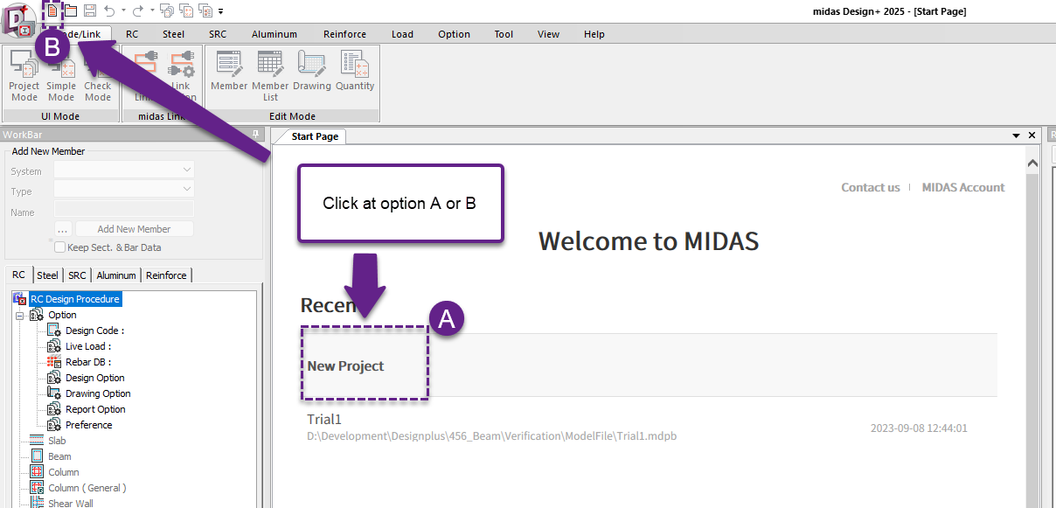The width and height of the screenshot is (1056, 508).
Task: Click the Column ( General ) tree icon
Action: pos(37,488)
